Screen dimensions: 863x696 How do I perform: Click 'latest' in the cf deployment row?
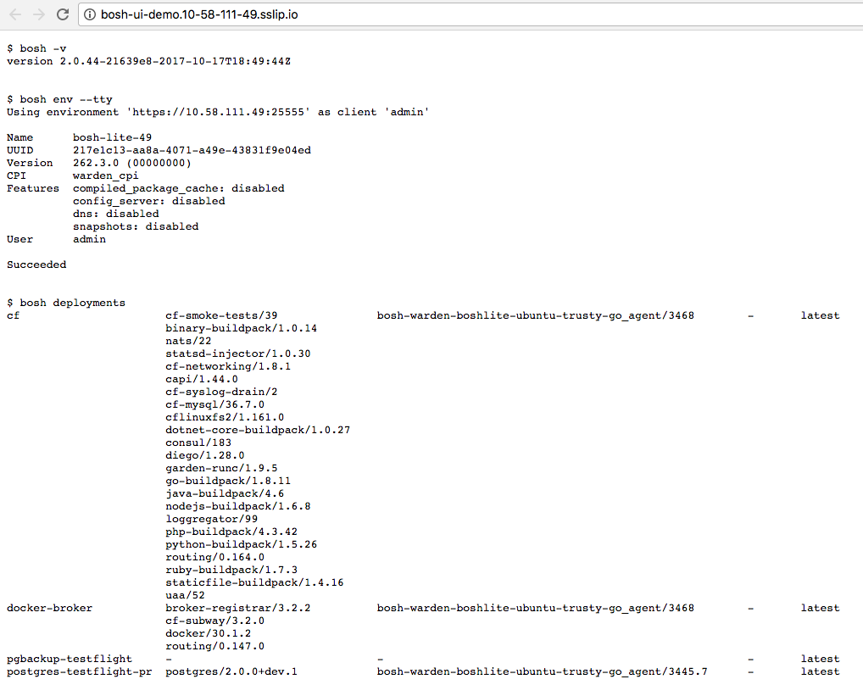pos(820,315)
